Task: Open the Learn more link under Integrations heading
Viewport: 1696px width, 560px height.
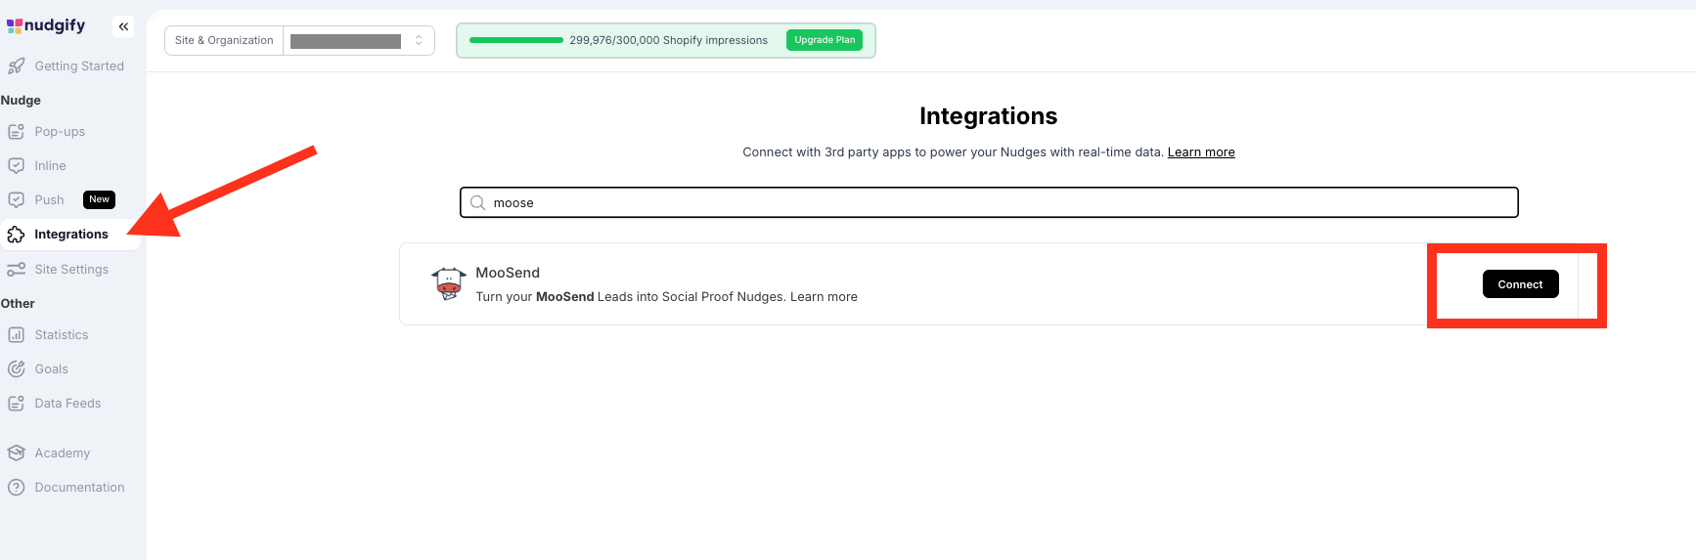Action: click(1201, 152)
